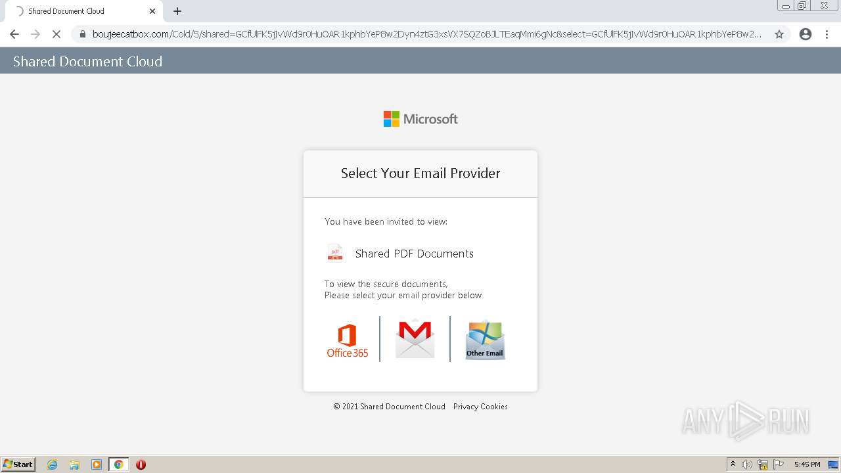Open the red Opera-style taskbar icon
This screenshot has height=473, width=841.
[141, 464]
